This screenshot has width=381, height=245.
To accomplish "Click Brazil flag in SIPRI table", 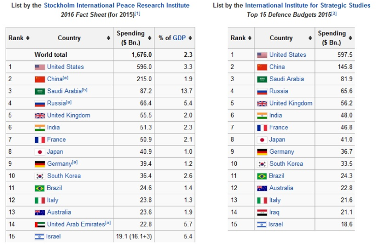I will coord(40,189).
